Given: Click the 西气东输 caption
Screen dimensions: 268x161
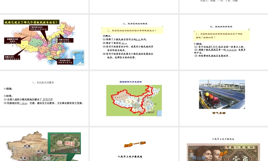Looking at the screenshot, I should pos(219,113).
